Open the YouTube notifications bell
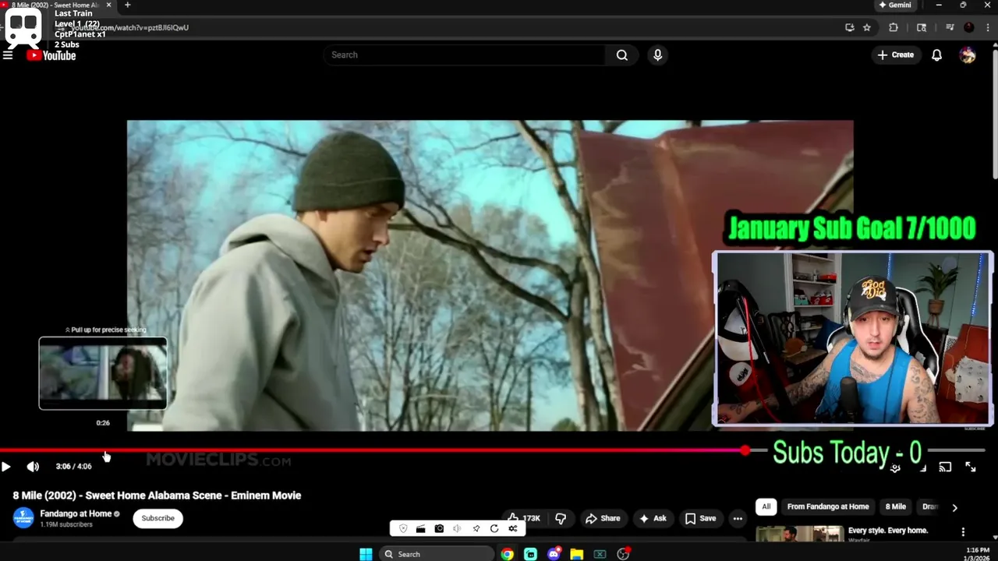Image resolution: width=998 pixels, height=561 pixels. click(936, 55)
